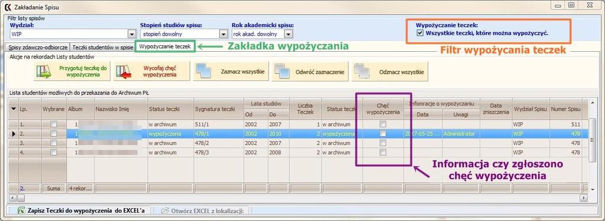Click the table menu triangle before Lp. header

(x=14, y=109)
